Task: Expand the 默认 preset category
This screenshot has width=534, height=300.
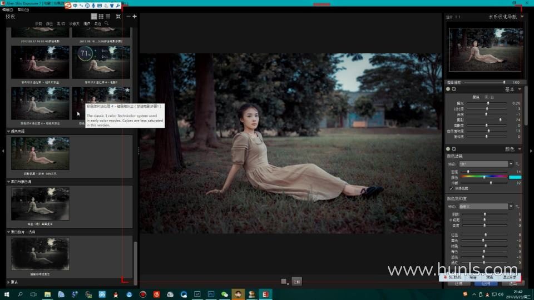Action: 8,282
